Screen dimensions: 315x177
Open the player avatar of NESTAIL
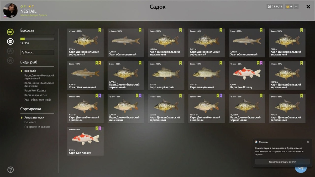(x=10, y=10)
